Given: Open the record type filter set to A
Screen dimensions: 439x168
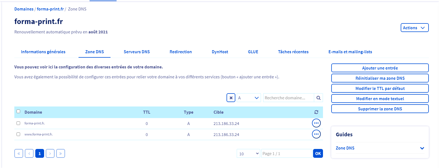Looking at the screenshot, I should [x=249, y=98].
